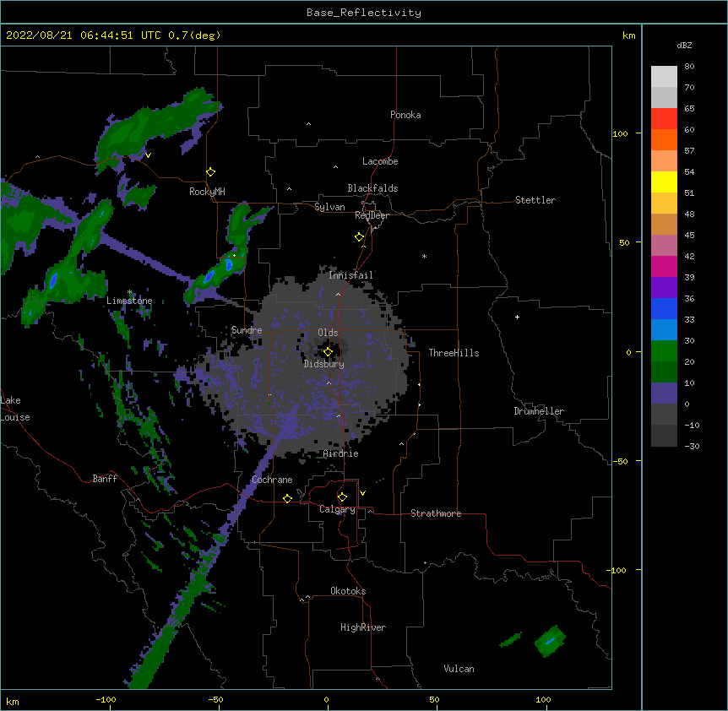Click the Ponoka city label
Viewport: 728px width, 711px height.
[x=405, y=115]
